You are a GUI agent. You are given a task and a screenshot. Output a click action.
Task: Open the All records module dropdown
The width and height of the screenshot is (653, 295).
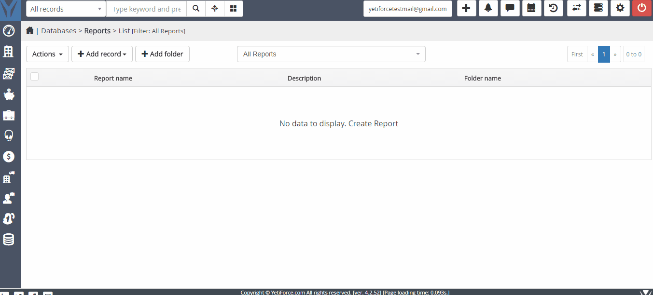click(x=66, y=9)
